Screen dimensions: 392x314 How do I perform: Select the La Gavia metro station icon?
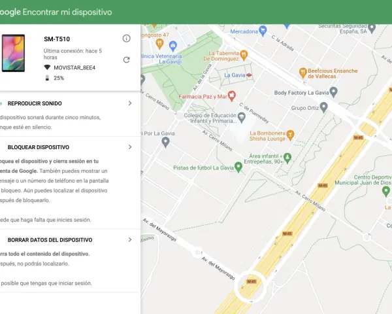point(249,75)
